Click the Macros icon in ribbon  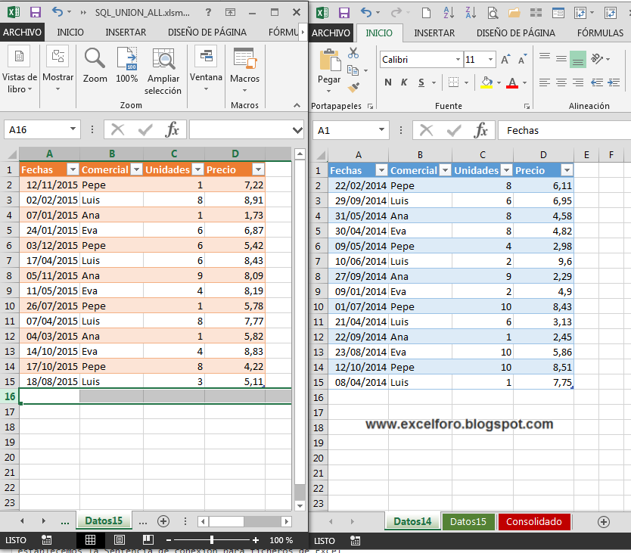pos(244,58)
